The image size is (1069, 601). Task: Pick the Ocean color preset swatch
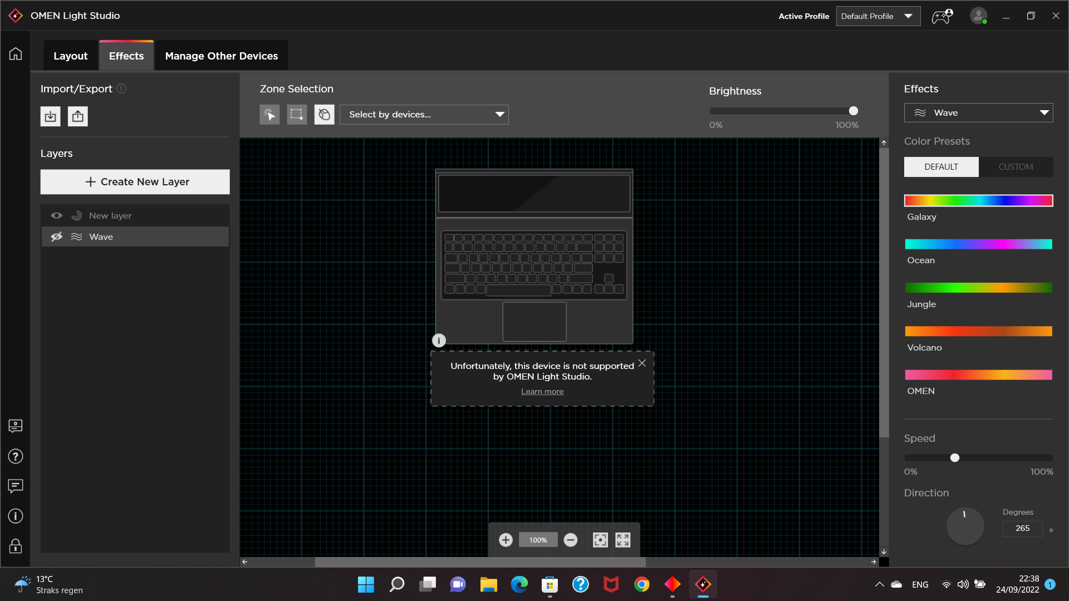coord(978,244)
